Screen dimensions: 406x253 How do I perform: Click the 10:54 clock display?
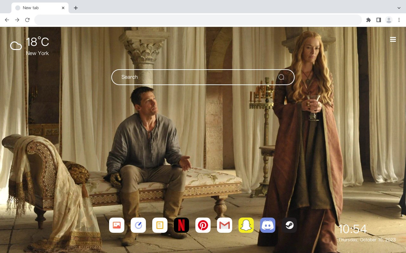tap(352, 229)
